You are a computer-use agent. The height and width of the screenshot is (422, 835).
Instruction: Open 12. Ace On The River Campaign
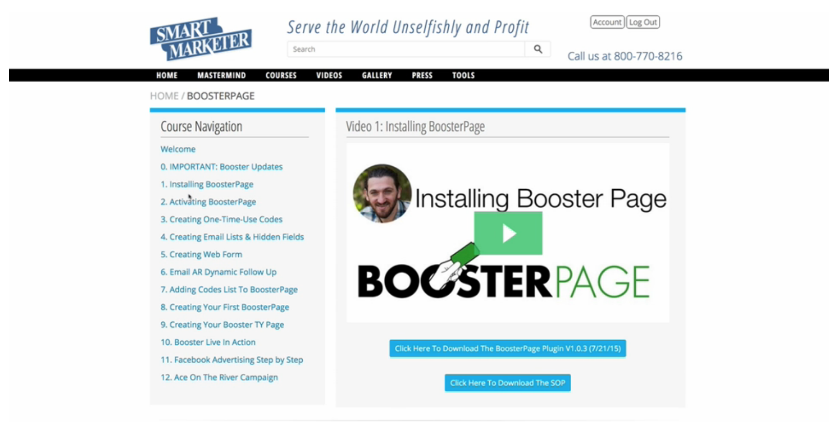(x=219, y=377)
